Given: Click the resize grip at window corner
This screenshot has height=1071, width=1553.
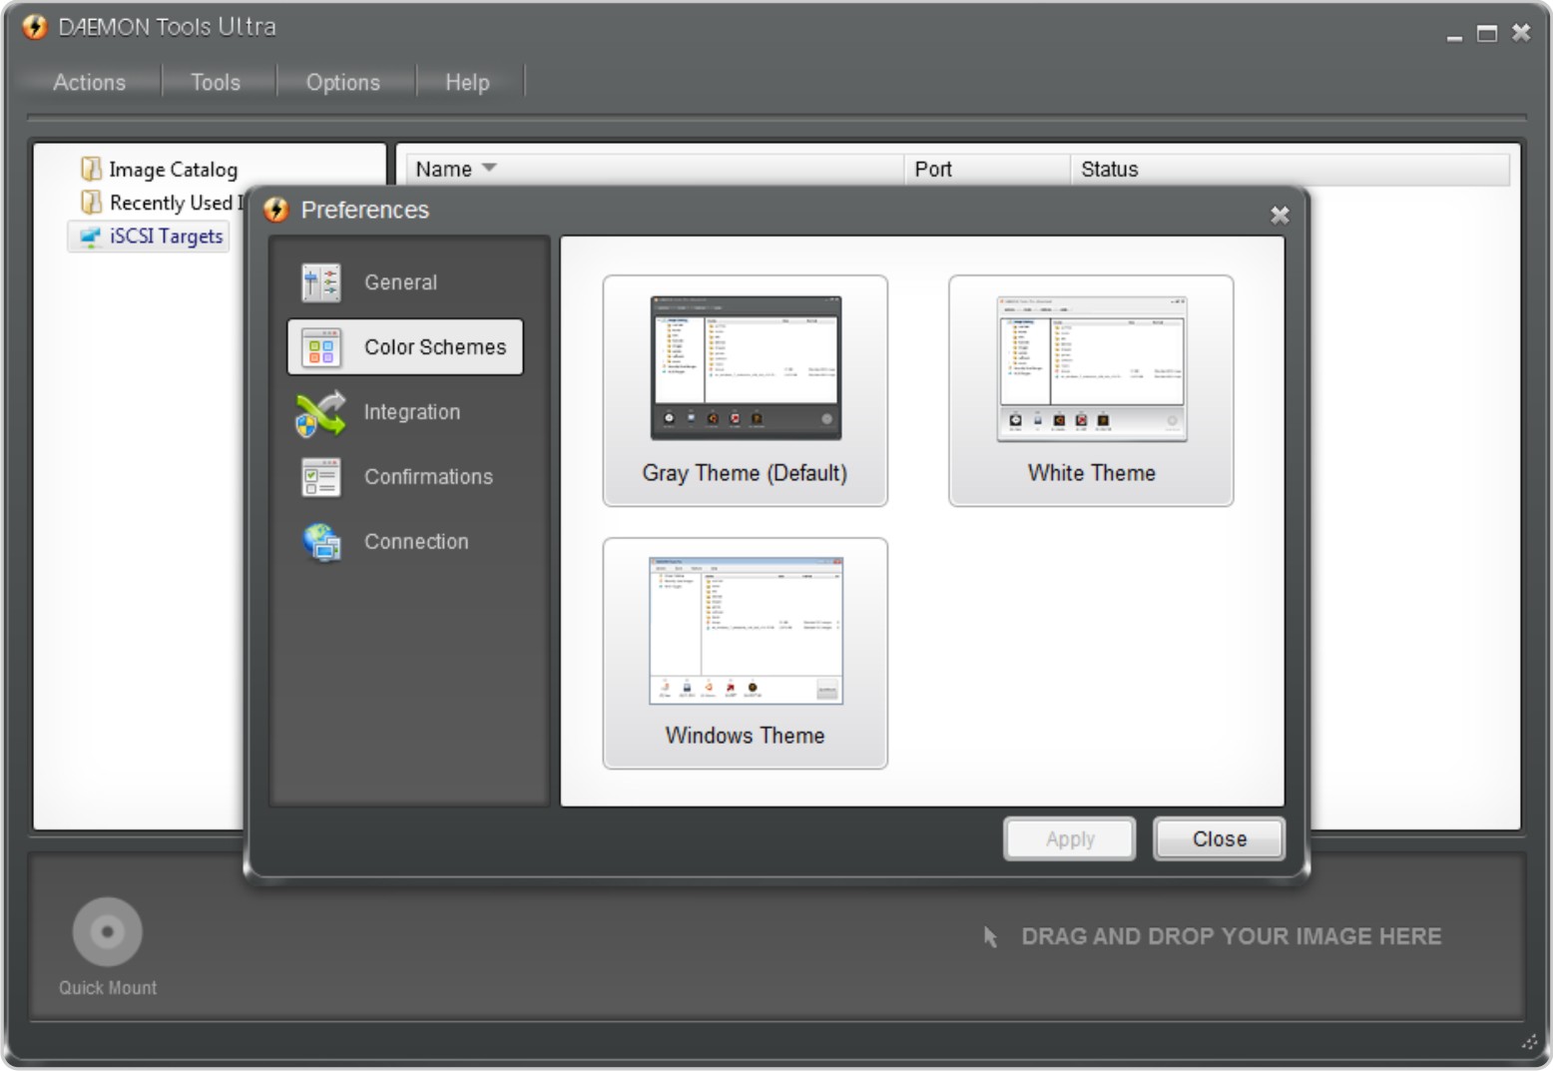Looking at the screenshot, I should pyautogui.click(x=1529, y=1042).
